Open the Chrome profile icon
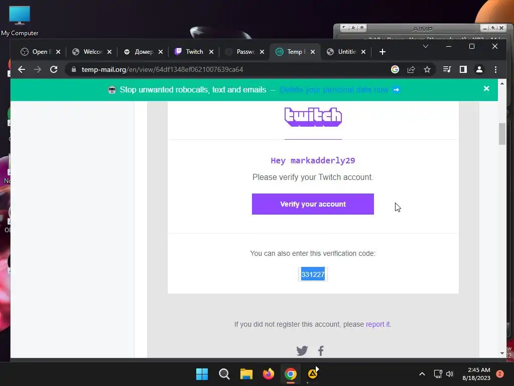This screenshot has width=514, height=386. tap(479, 69)
